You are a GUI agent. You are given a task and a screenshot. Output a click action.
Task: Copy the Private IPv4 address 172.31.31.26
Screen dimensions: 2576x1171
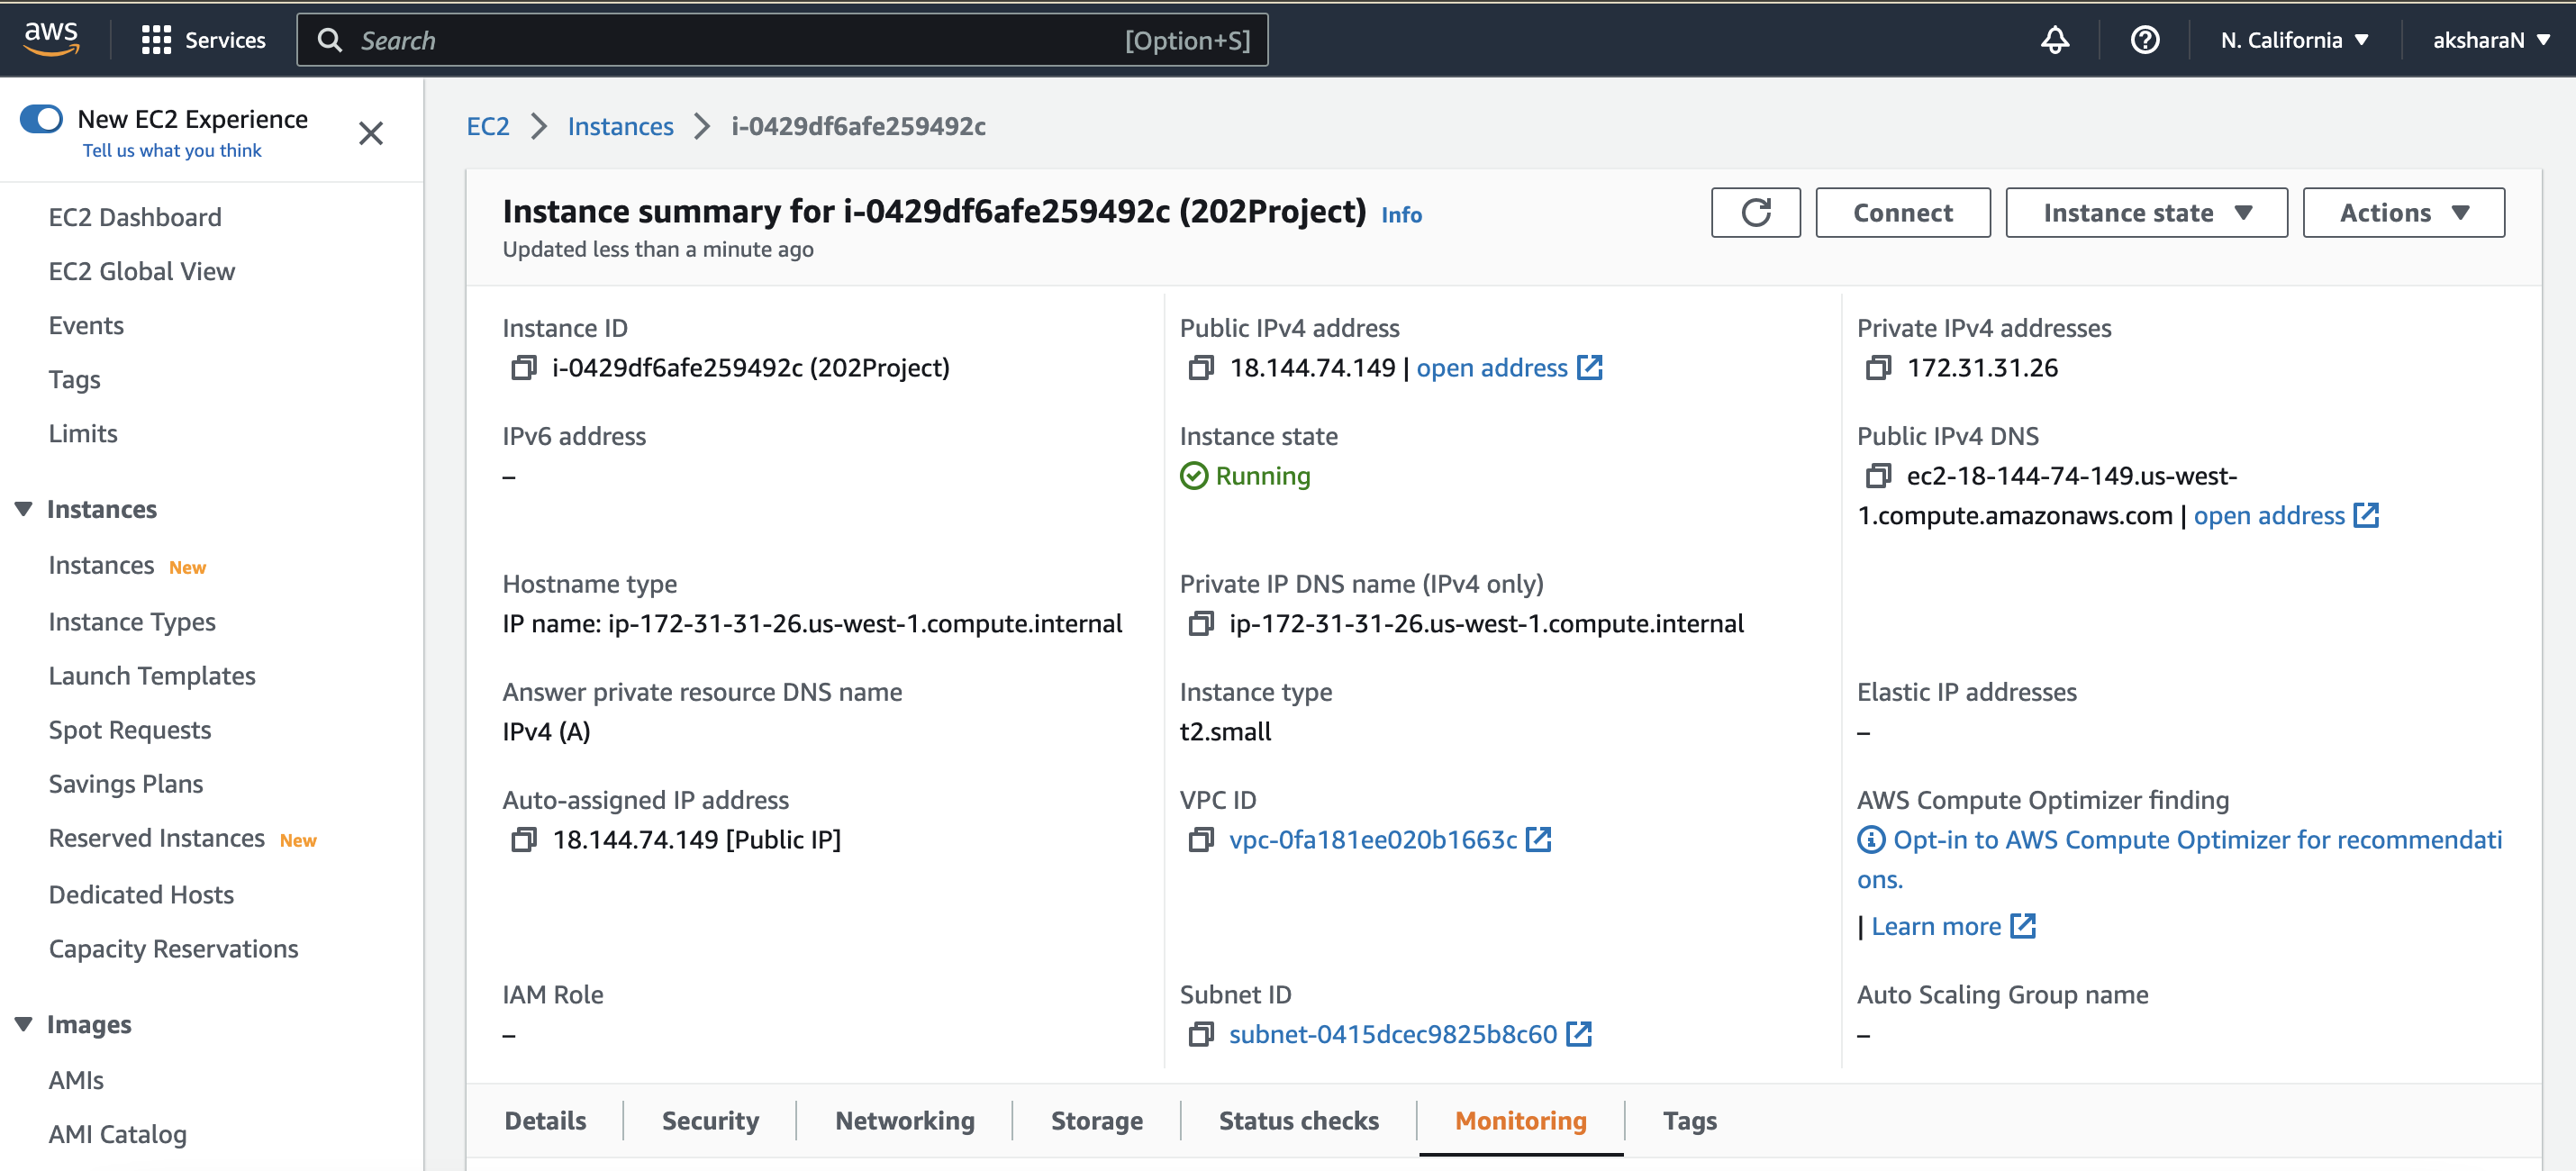pos(1877,367)
